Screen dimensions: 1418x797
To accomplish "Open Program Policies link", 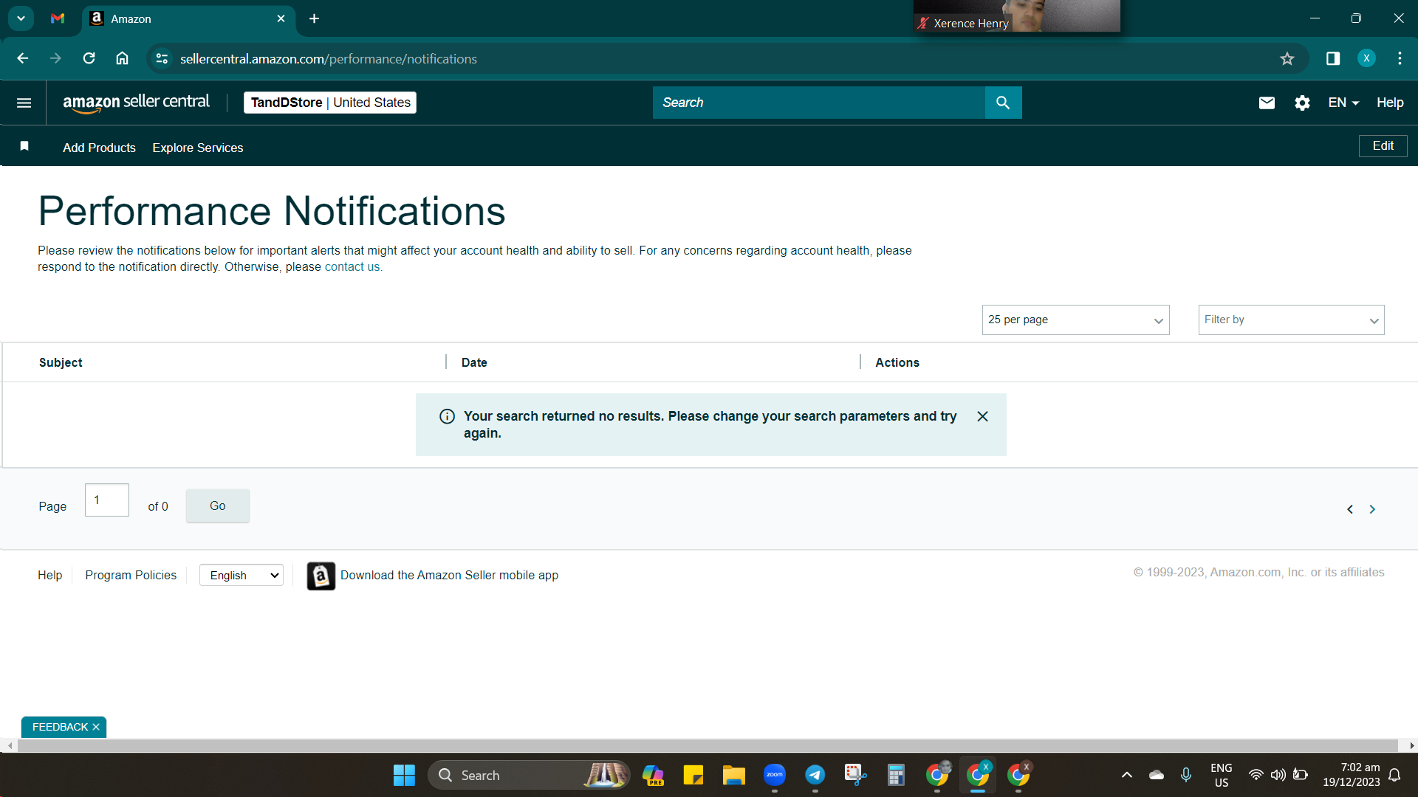I will [x=131, y=575].
